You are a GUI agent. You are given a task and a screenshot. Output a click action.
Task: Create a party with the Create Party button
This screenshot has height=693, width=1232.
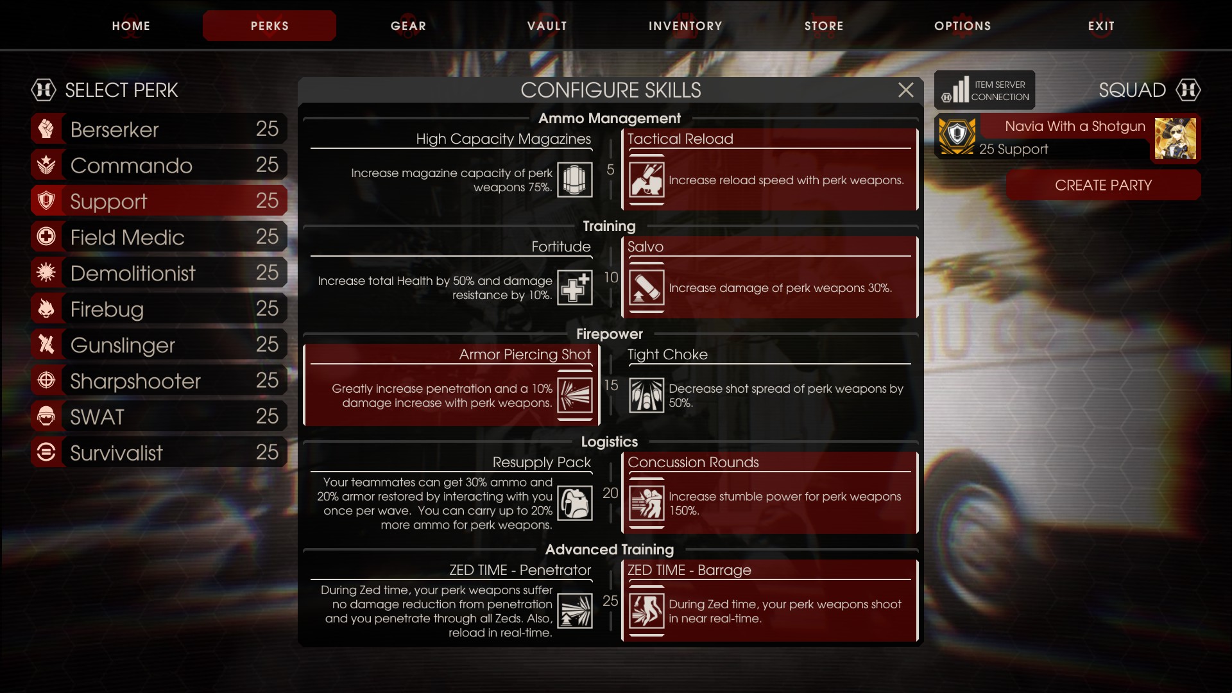pos(1103,185)
